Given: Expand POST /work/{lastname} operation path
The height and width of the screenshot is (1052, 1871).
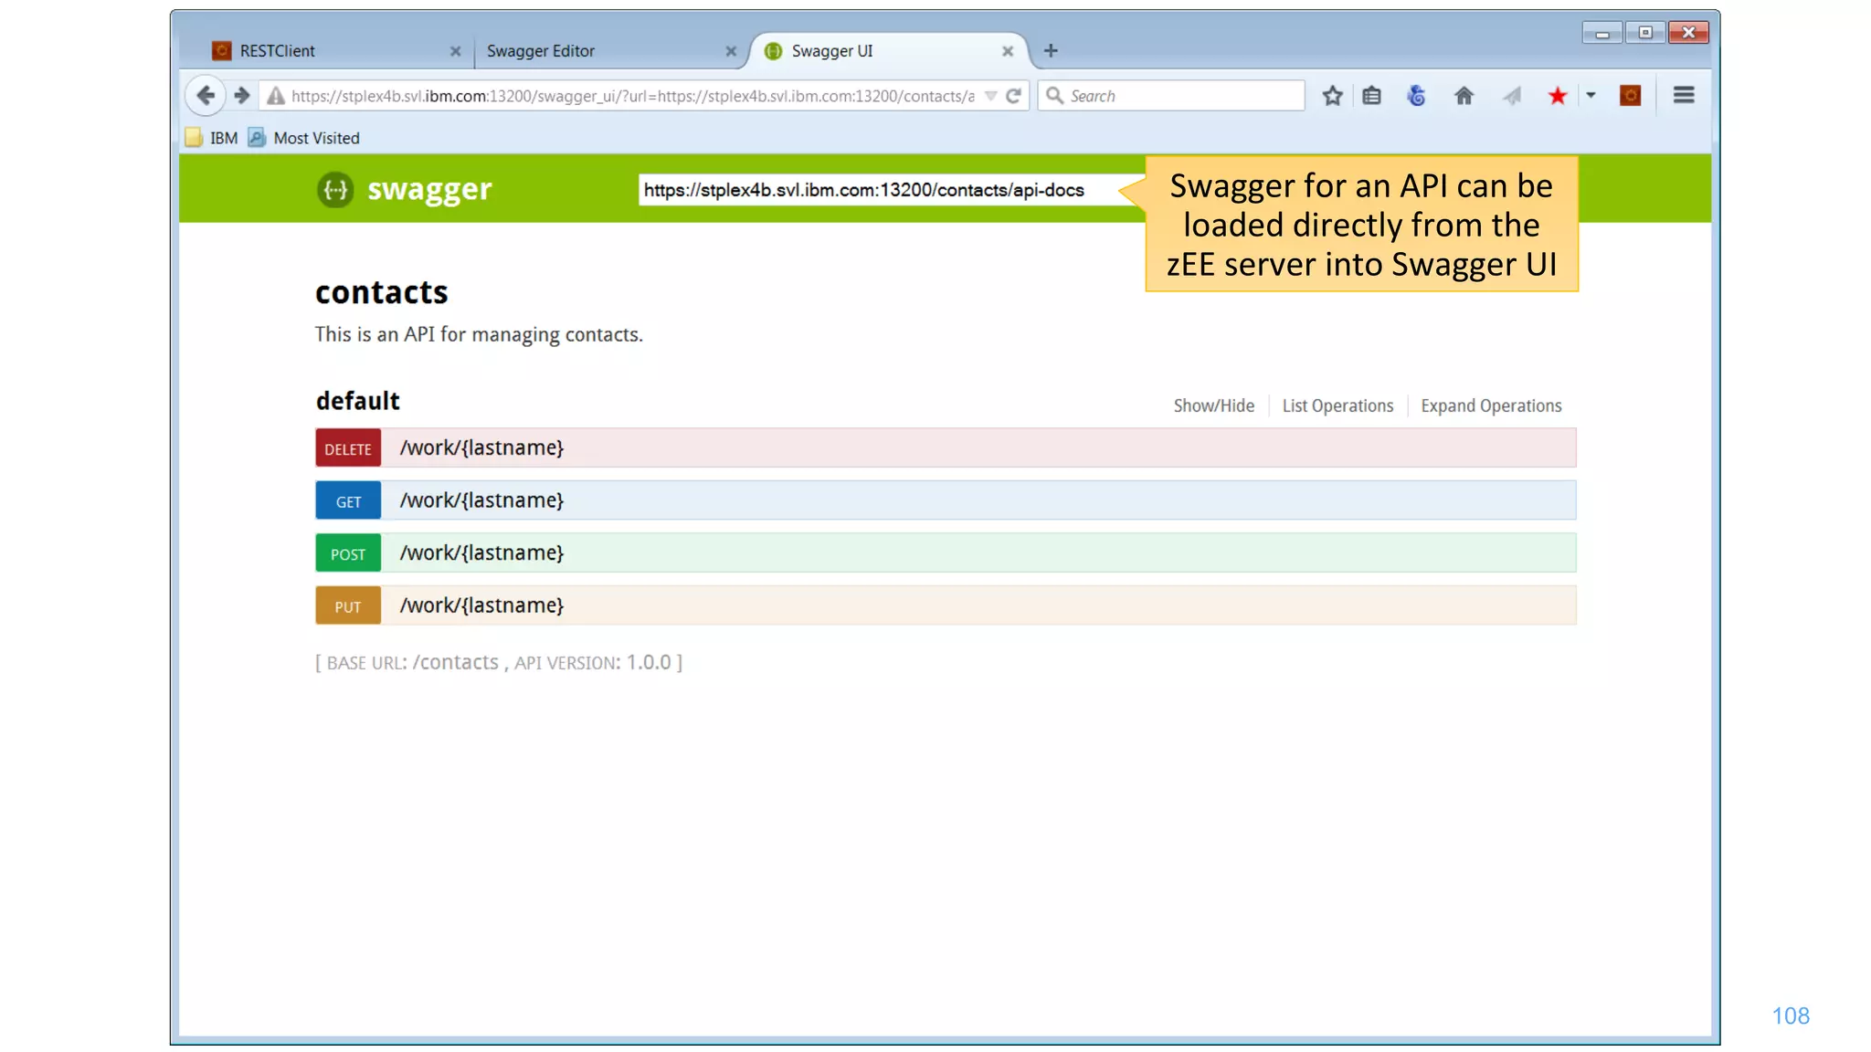Looking at the screenshot, I should [x=481, y=552].
